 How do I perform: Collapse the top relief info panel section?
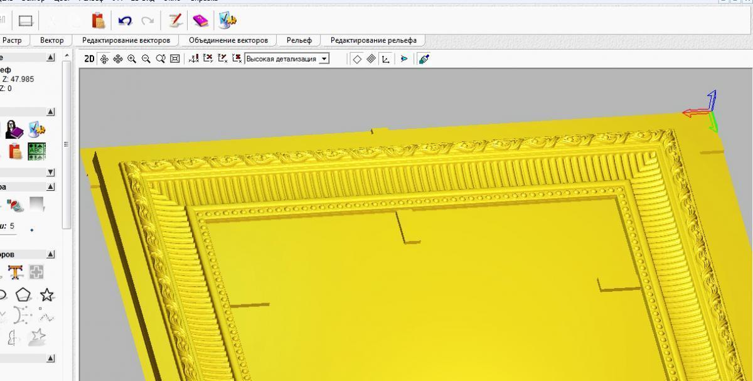[x=51, y=58]
